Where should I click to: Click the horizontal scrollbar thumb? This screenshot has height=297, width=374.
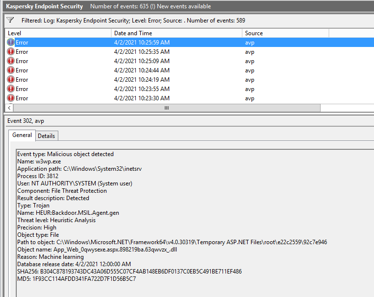pyautogui.click(x=167, y=108)
